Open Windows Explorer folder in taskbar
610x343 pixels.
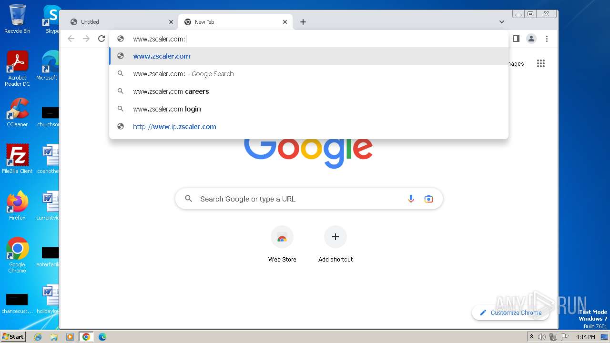tap(54, 337)
